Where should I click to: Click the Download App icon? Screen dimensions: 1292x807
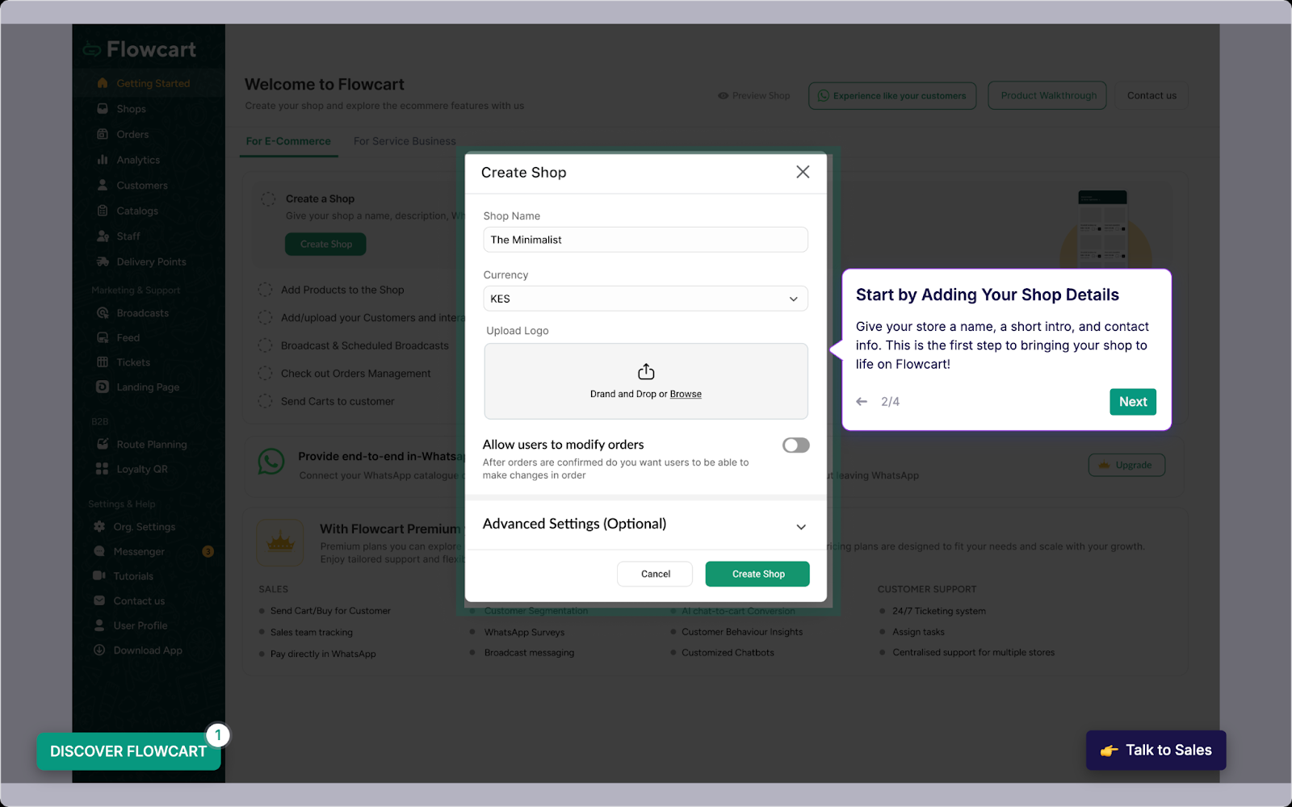[x=99, y=650]
